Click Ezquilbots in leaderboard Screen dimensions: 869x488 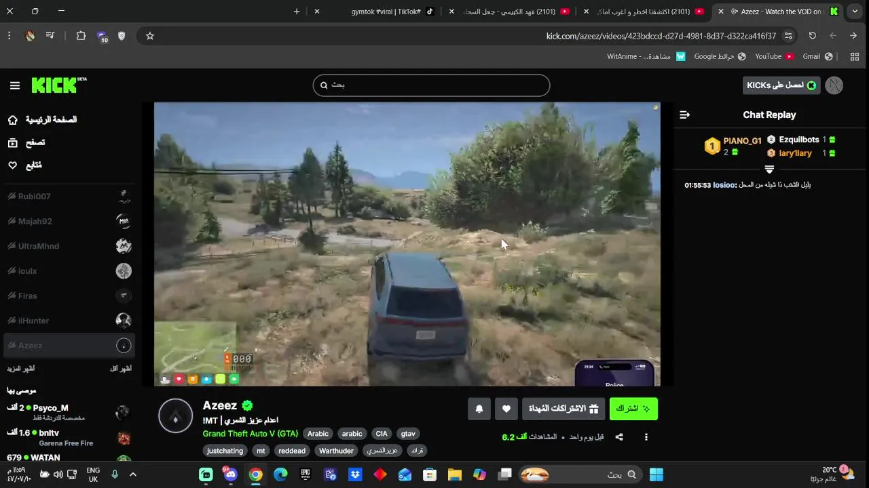[798, 140]
